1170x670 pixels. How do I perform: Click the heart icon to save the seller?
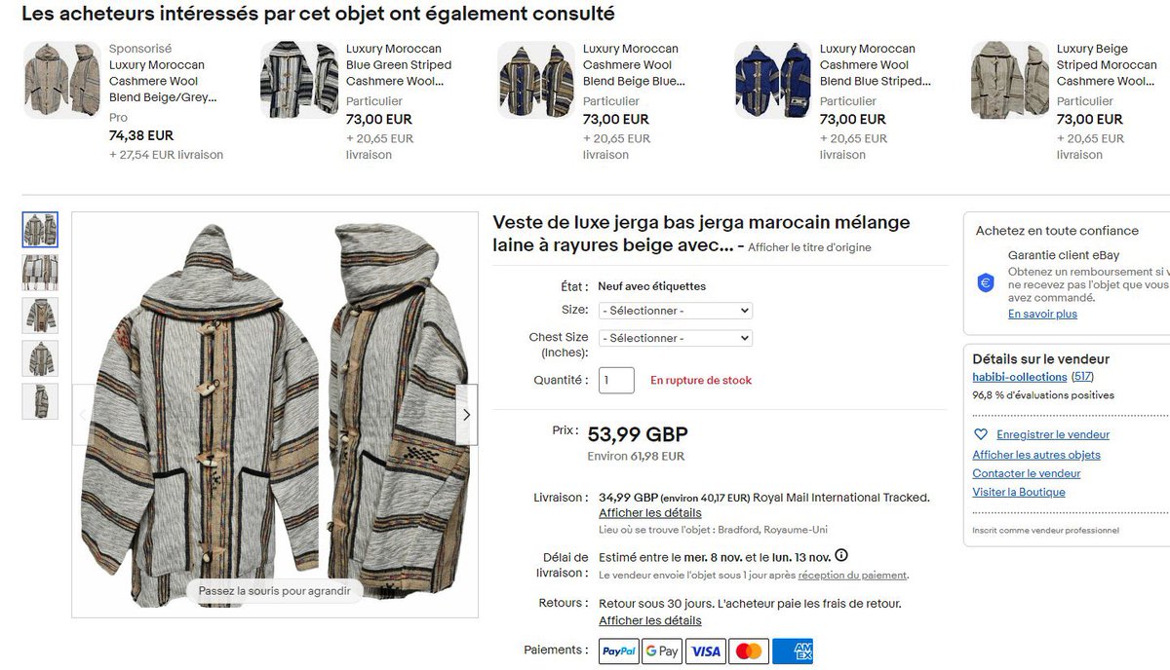click(x=981, y=434)
